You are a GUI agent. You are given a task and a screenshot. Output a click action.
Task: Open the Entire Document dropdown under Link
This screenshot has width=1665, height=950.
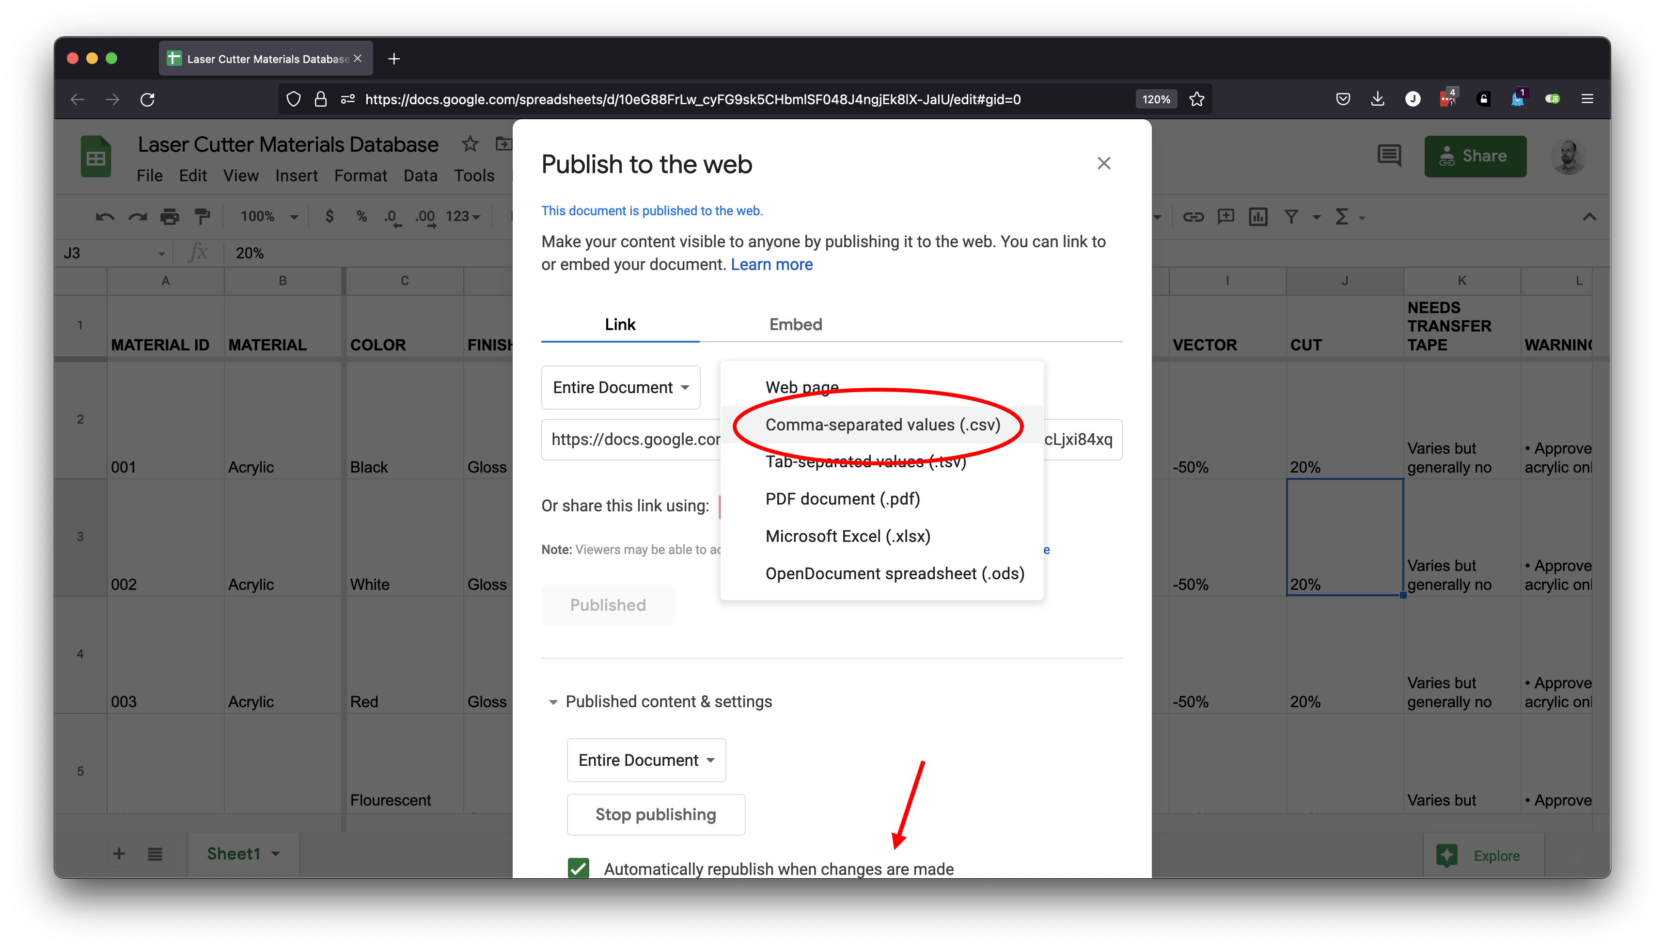[x=620, y=388]
